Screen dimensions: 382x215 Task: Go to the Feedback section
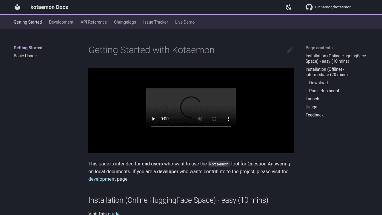pyautogui.click(x=315, y=115)
